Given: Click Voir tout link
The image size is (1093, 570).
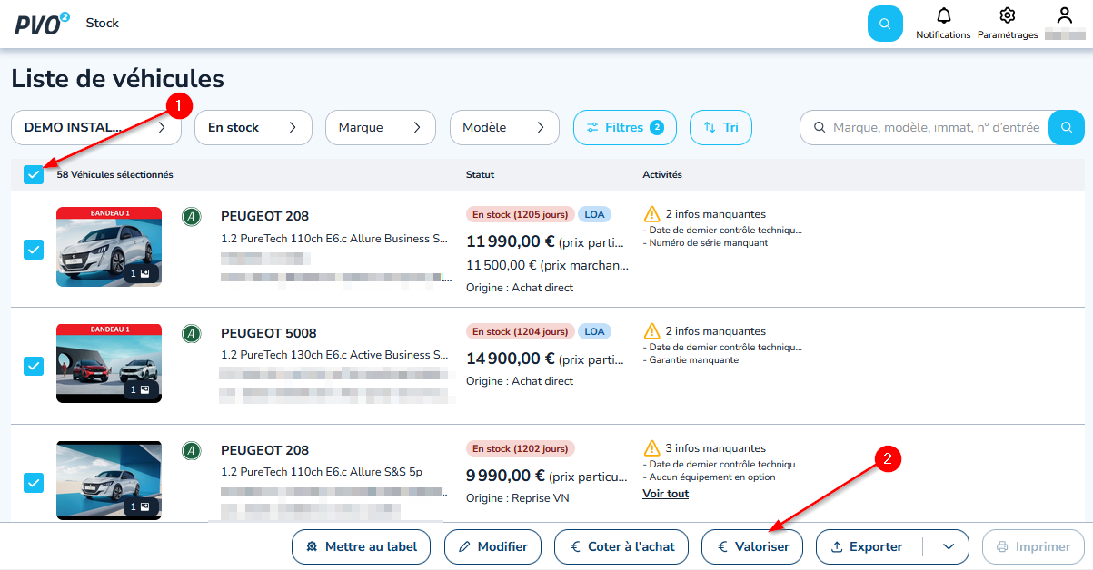Looking at the screenshot, I should pyautogui.click(x=666, y=494).
